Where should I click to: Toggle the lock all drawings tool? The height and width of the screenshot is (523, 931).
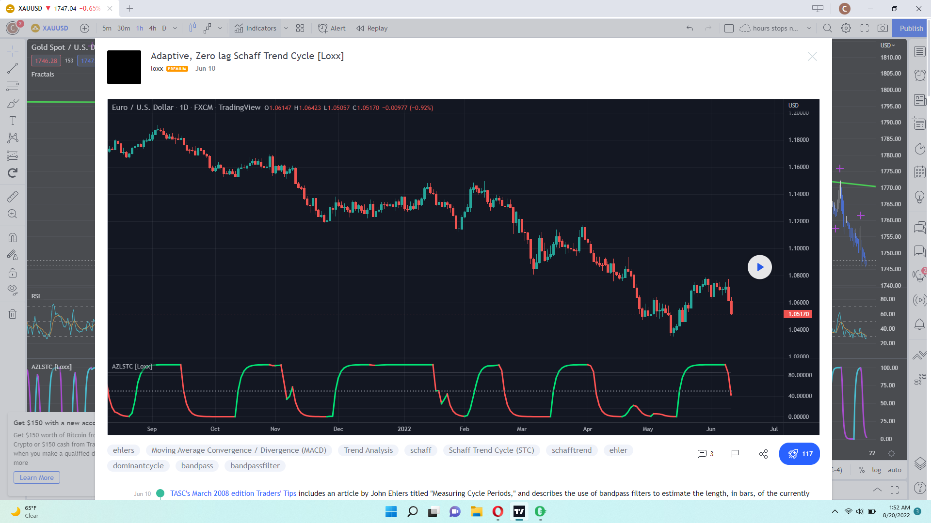click(13, 273)
